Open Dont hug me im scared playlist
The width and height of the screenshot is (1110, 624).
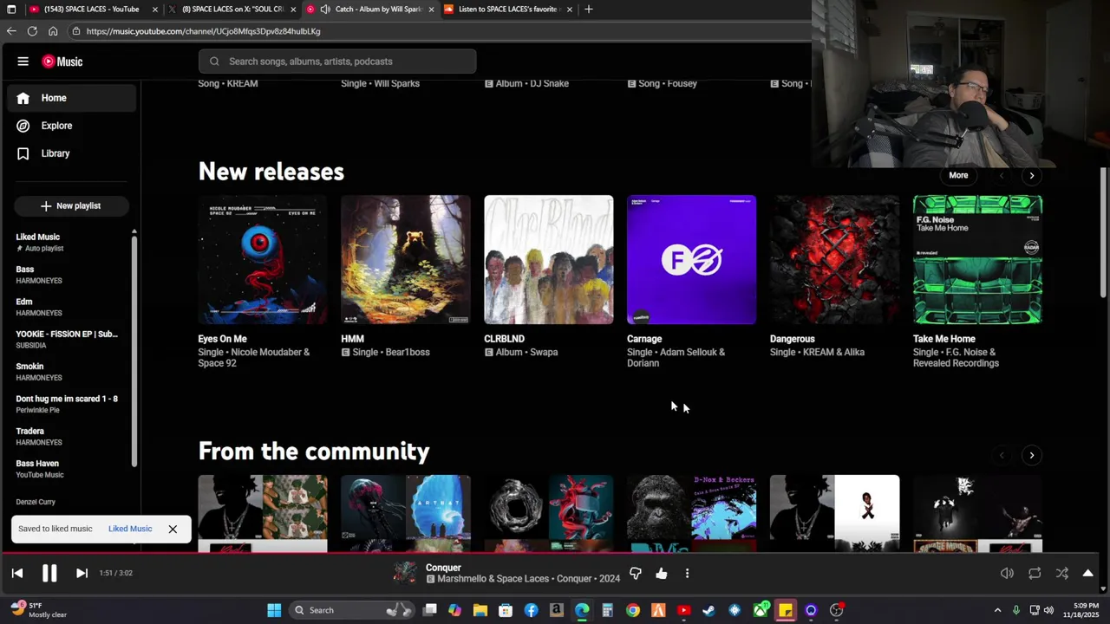click(x=69, y=404)
